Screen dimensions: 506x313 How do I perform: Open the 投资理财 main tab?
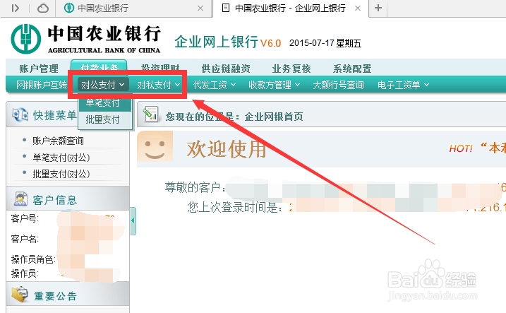(x=160, y=69)
